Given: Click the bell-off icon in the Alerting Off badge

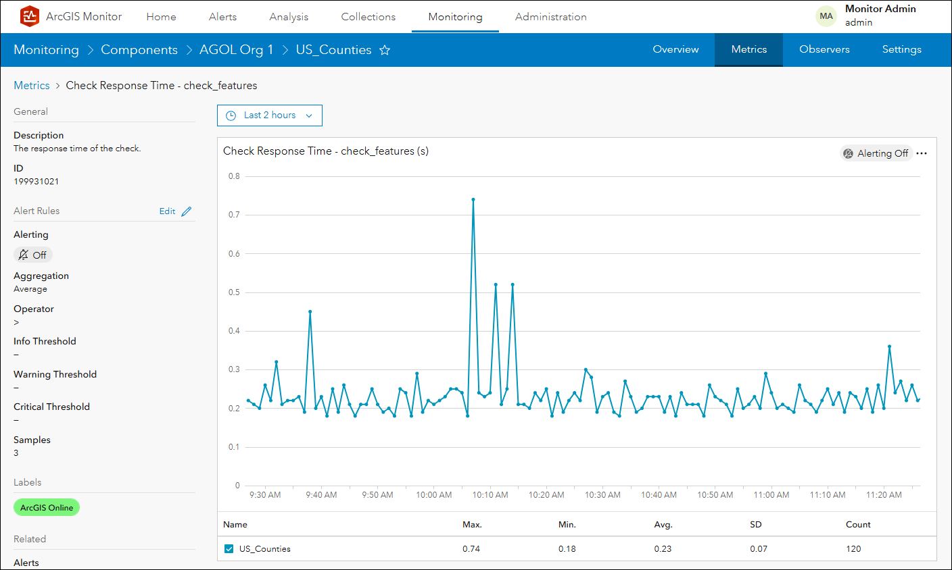Looking at the screenshot, I should pyautogui.click(x=848, y=153).
